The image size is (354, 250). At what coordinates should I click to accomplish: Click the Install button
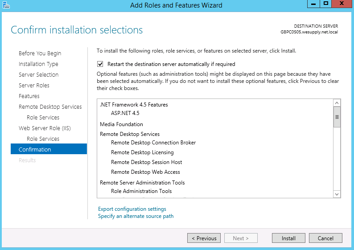288,238
